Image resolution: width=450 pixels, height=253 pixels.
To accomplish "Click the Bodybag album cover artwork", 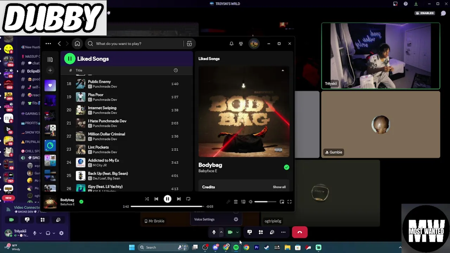I will tap(244, 111).
